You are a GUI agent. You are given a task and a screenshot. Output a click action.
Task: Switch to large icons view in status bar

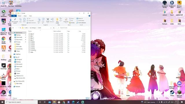click(89, 98)
